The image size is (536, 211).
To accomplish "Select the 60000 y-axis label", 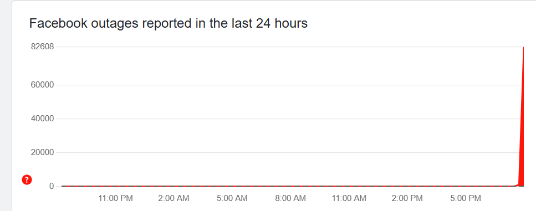I will [42, 85].
